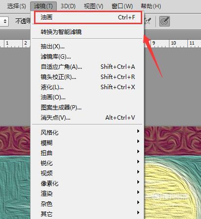Screen dimensions: 201x219
Task: Expand the 风格化 submenu arrow
Action: click(138, 131)
